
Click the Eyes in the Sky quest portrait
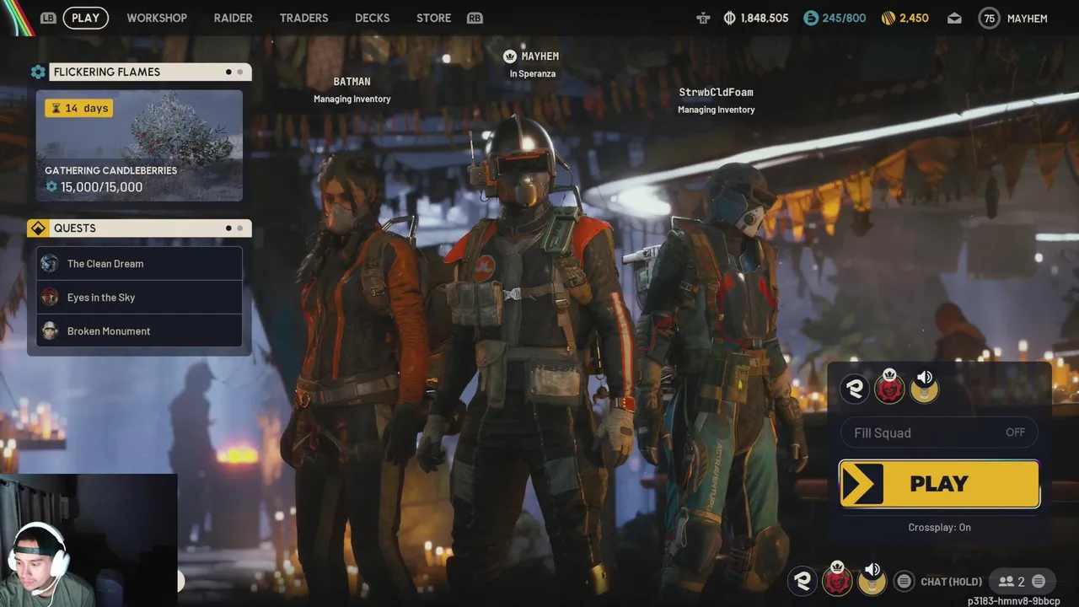(50, 298)
